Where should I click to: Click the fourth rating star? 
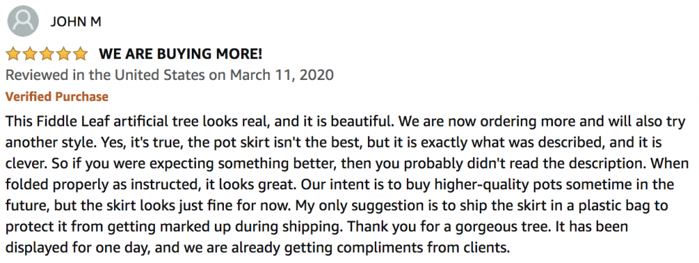click(63, 55)
